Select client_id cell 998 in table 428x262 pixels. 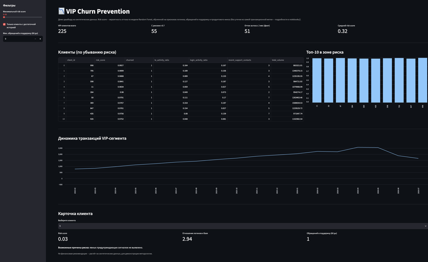80,65
